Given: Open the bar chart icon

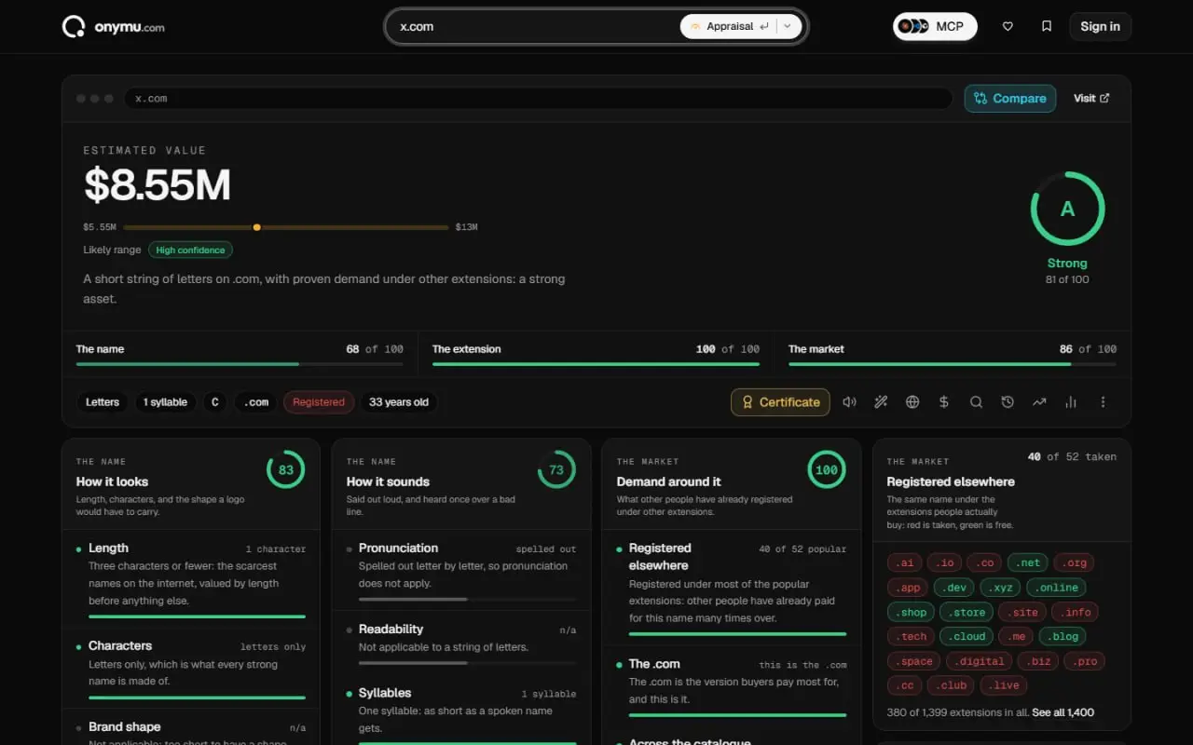Looking at the screenshot, I should [x=1071, y=402].
